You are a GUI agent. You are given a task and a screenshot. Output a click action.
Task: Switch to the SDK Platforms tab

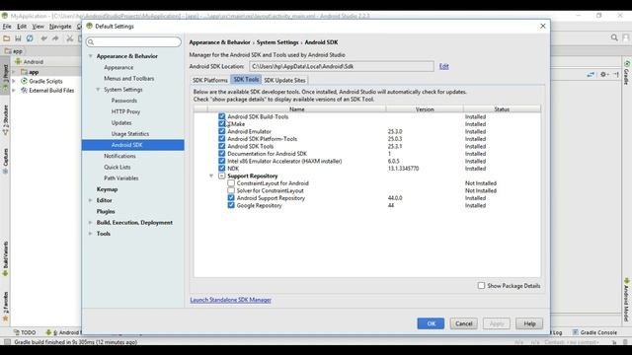coord(210,80)
